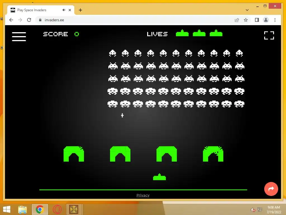Bookmark this page with the star
This screenshot has width=286, height=215.
tap(246, 20)
